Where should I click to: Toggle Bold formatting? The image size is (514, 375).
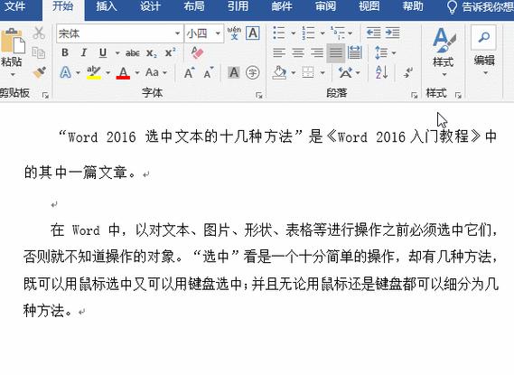(x=65, y=52)
